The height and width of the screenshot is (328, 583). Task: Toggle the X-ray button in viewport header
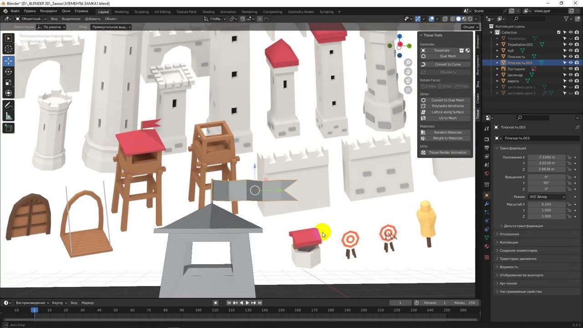445,19
